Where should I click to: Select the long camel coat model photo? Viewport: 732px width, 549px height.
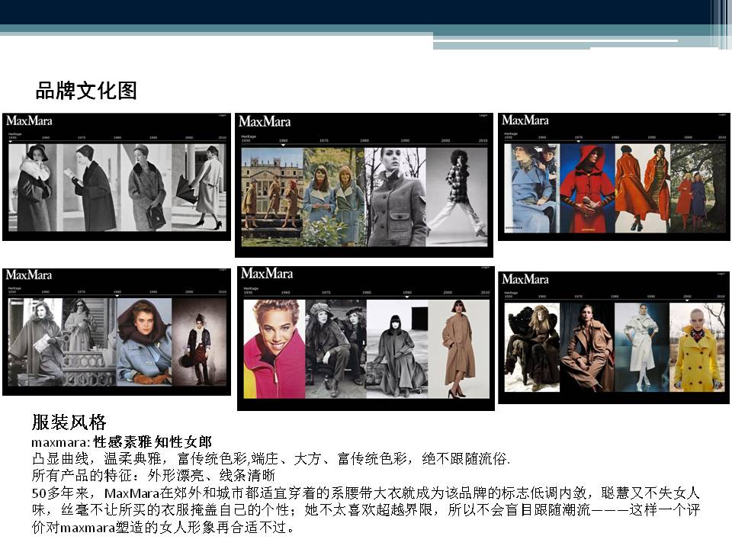(459, 349)
